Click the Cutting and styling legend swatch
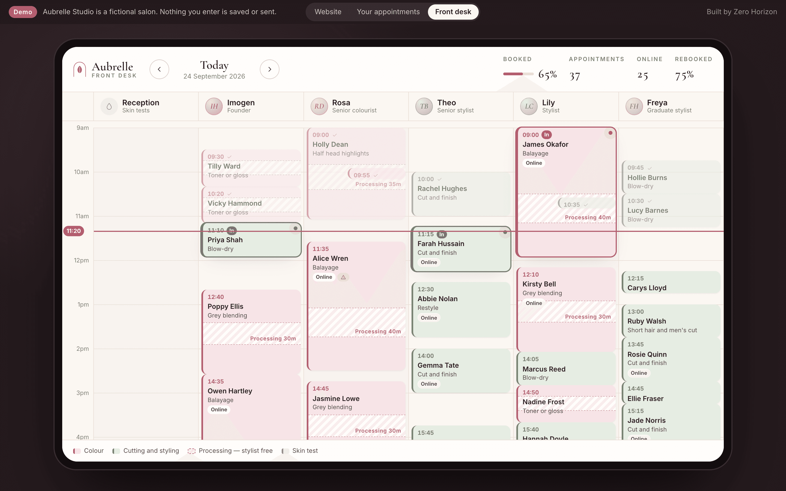This screenshot has height=491, width=786. click(x=116, y=451)
